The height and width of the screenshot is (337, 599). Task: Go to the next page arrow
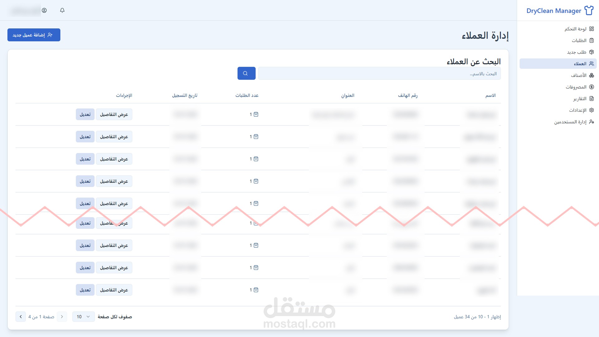21,317
